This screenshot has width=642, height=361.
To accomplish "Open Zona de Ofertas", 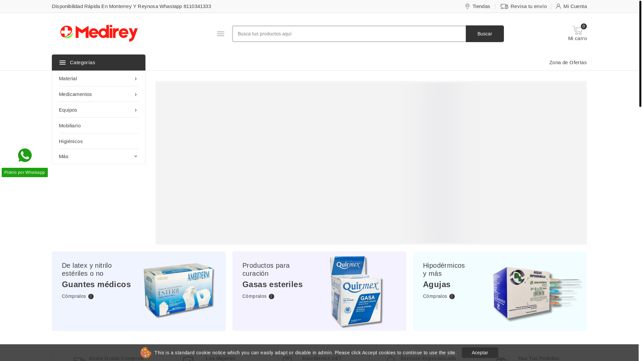I will [568, 63].
